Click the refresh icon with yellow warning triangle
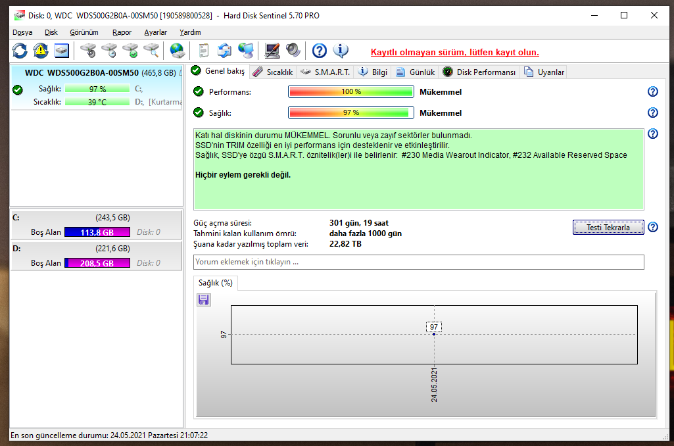Viewport: 674px width, 446px height. point(41,51)
